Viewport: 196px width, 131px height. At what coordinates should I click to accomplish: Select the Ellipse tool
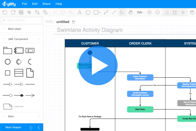coord(88,12)
